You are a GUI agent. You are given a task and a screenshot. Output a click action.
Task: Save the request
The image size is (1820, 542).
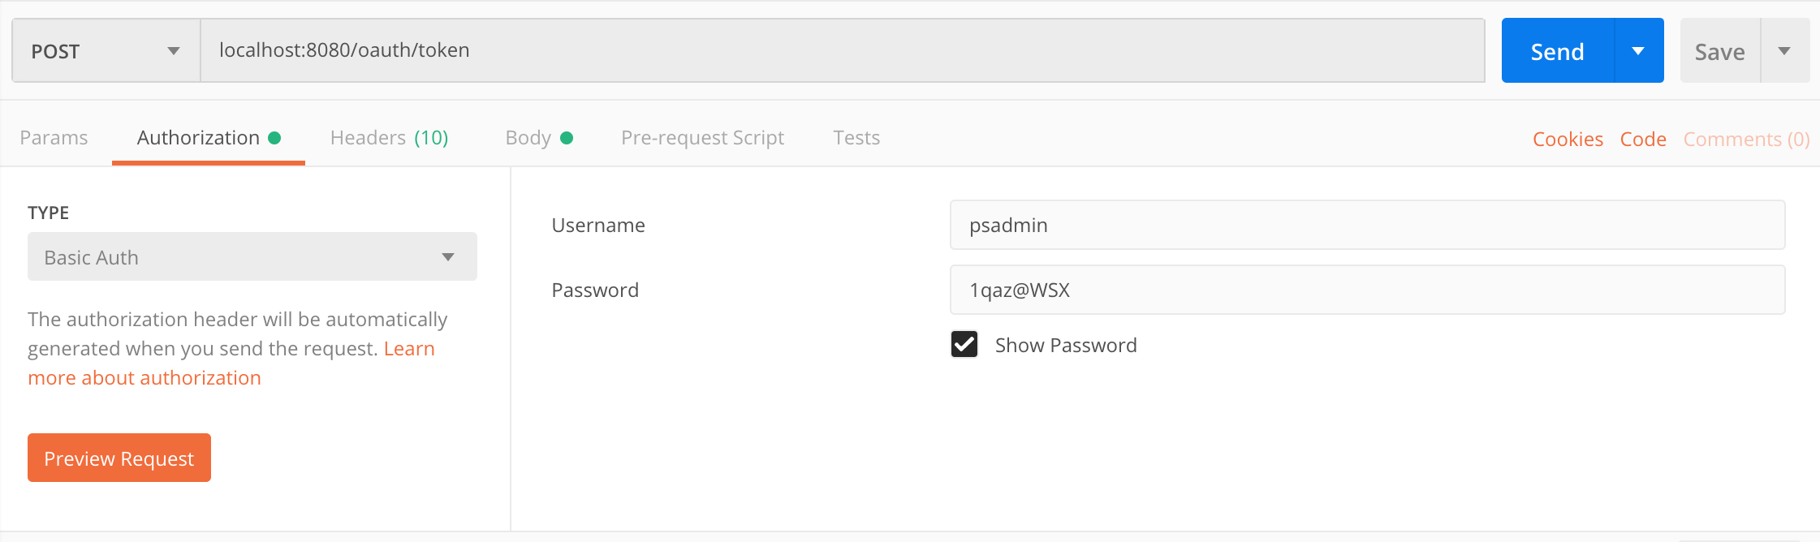point(1719,52)
